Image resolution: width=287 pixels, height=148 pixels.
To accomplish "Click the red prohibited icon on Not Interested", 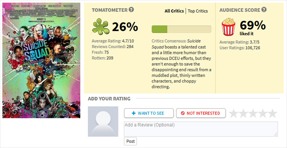I will pyautogui.click(x=183, y=113).
